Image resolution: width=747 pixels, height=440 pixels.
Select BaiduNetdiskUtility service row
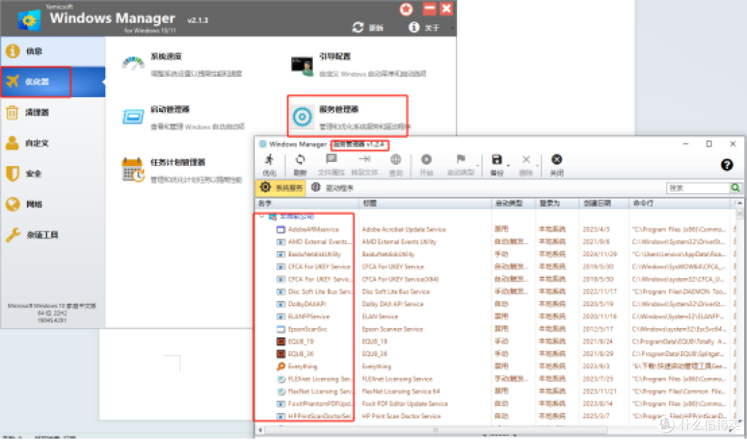click(495, 254)
